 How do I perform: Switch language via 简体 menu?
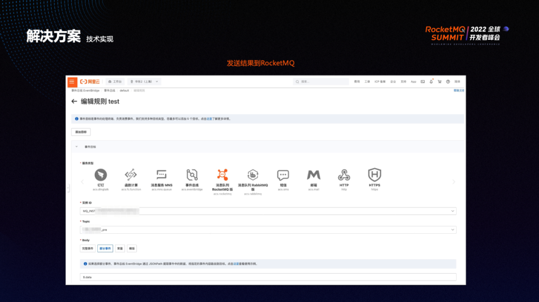(x=457, y=82)
